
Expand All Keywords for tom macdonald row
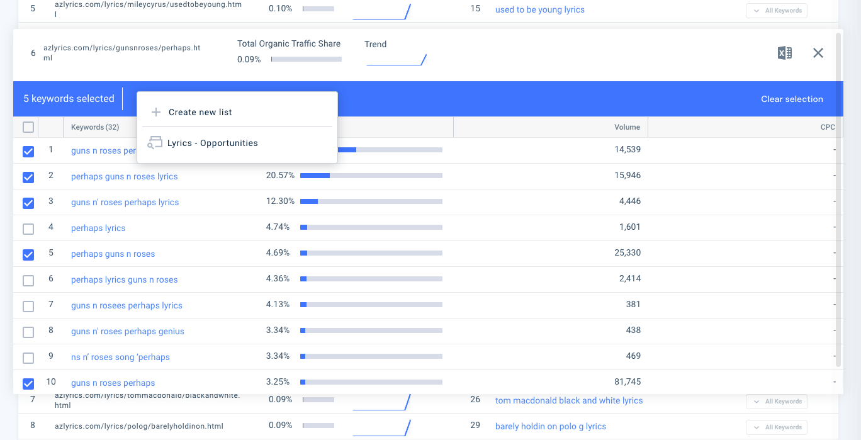pyautogui.click(x=777, y=401)
